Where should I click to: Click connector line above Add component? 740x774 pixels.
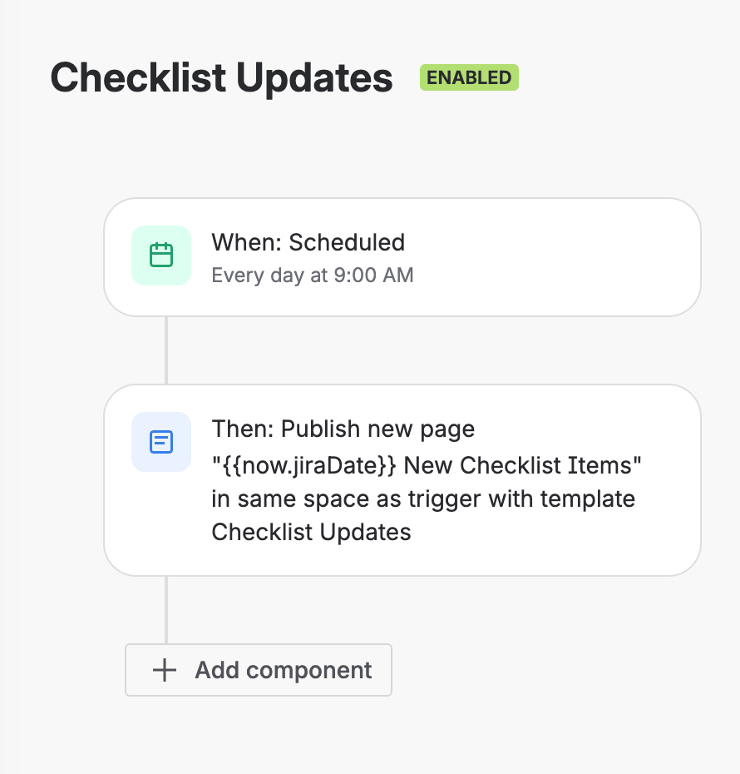[166, 609]
